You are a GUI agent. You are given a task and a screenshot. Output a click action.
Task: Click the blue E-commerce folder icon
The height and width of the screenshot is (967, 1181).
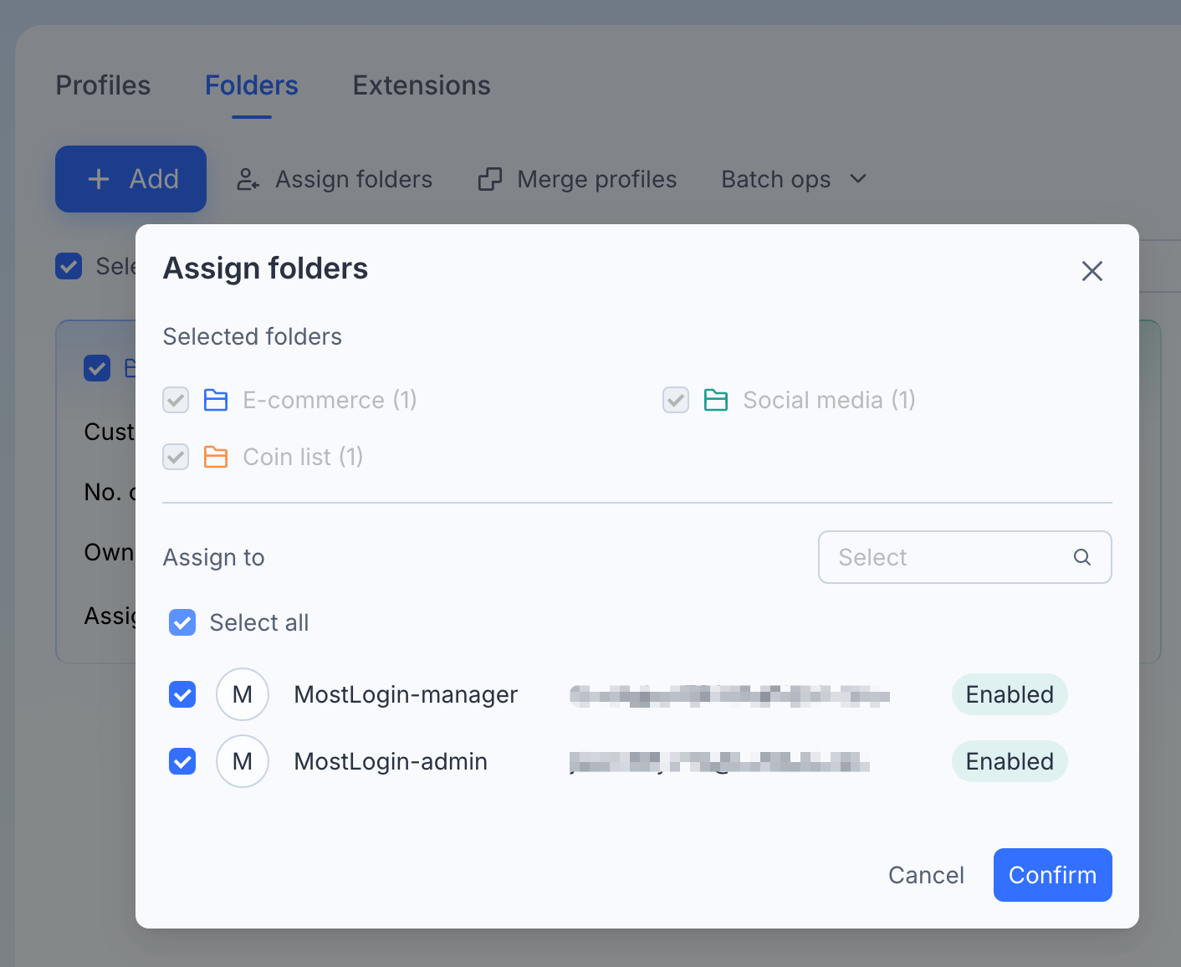[x=216, y=400]
